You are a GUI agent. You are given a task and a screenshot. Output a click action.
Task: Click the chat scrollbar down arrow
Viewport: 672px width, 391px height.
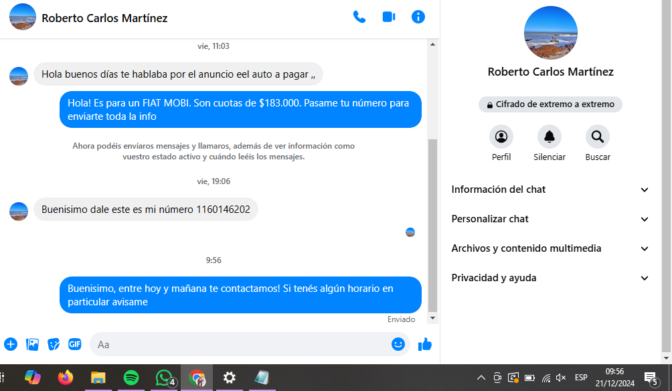point(432,318)
